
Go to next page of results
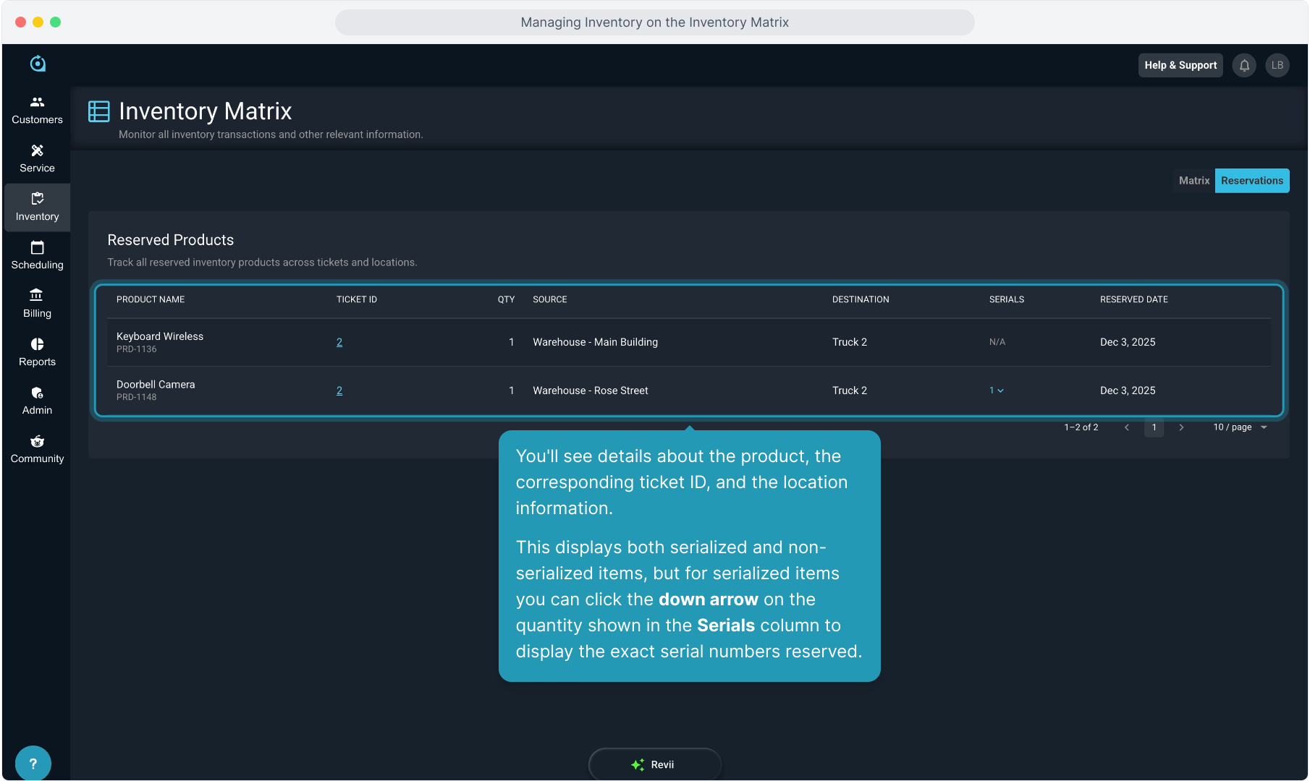[x=1181, y=427]
